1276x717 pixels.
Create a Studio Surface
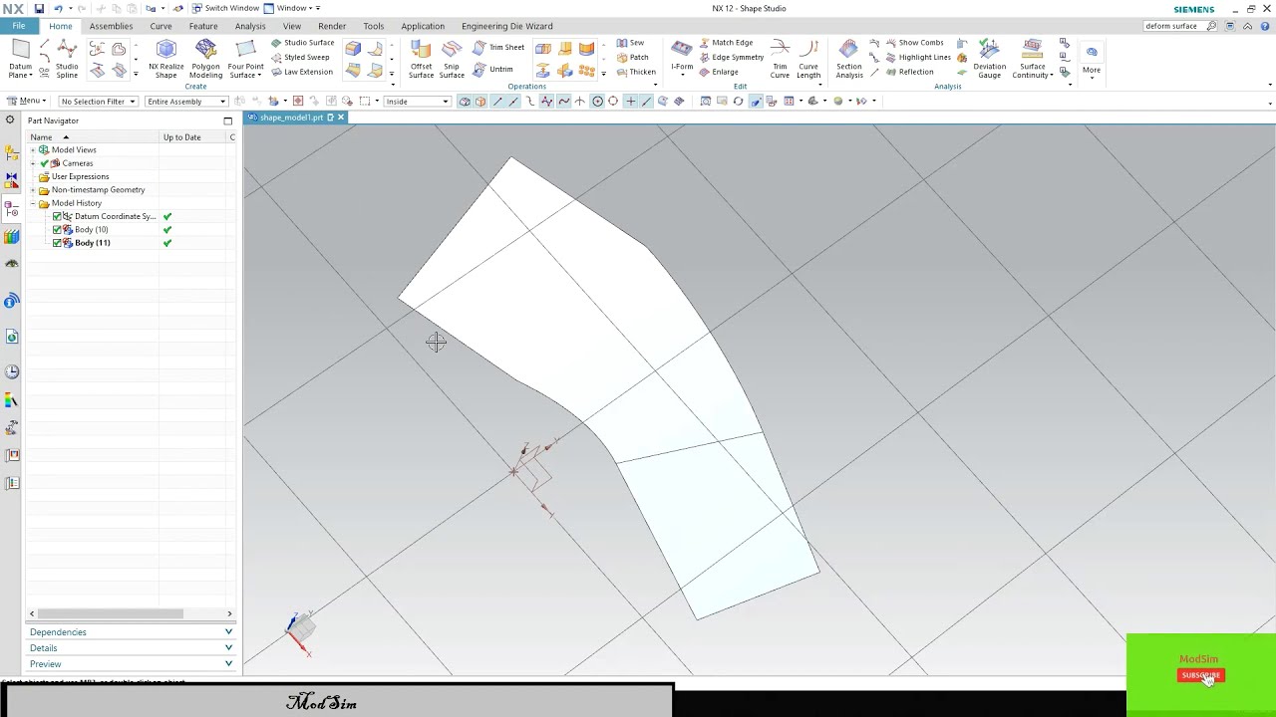[x=302, y=43]
